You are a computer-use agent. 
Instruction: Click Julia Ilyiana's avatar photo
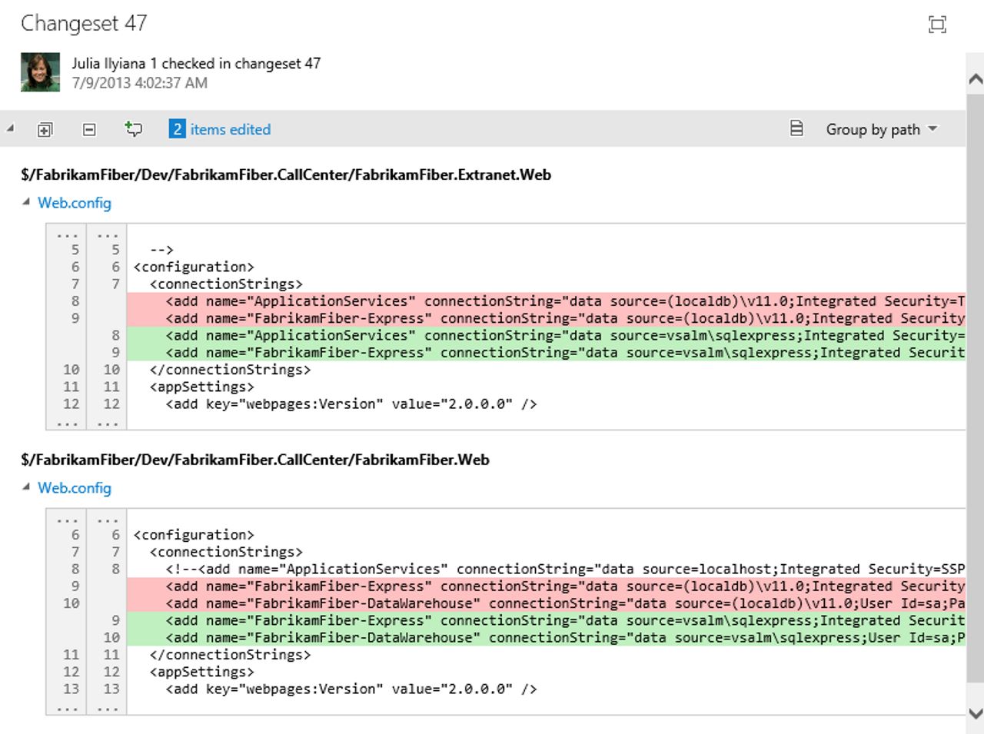[40, 72]
